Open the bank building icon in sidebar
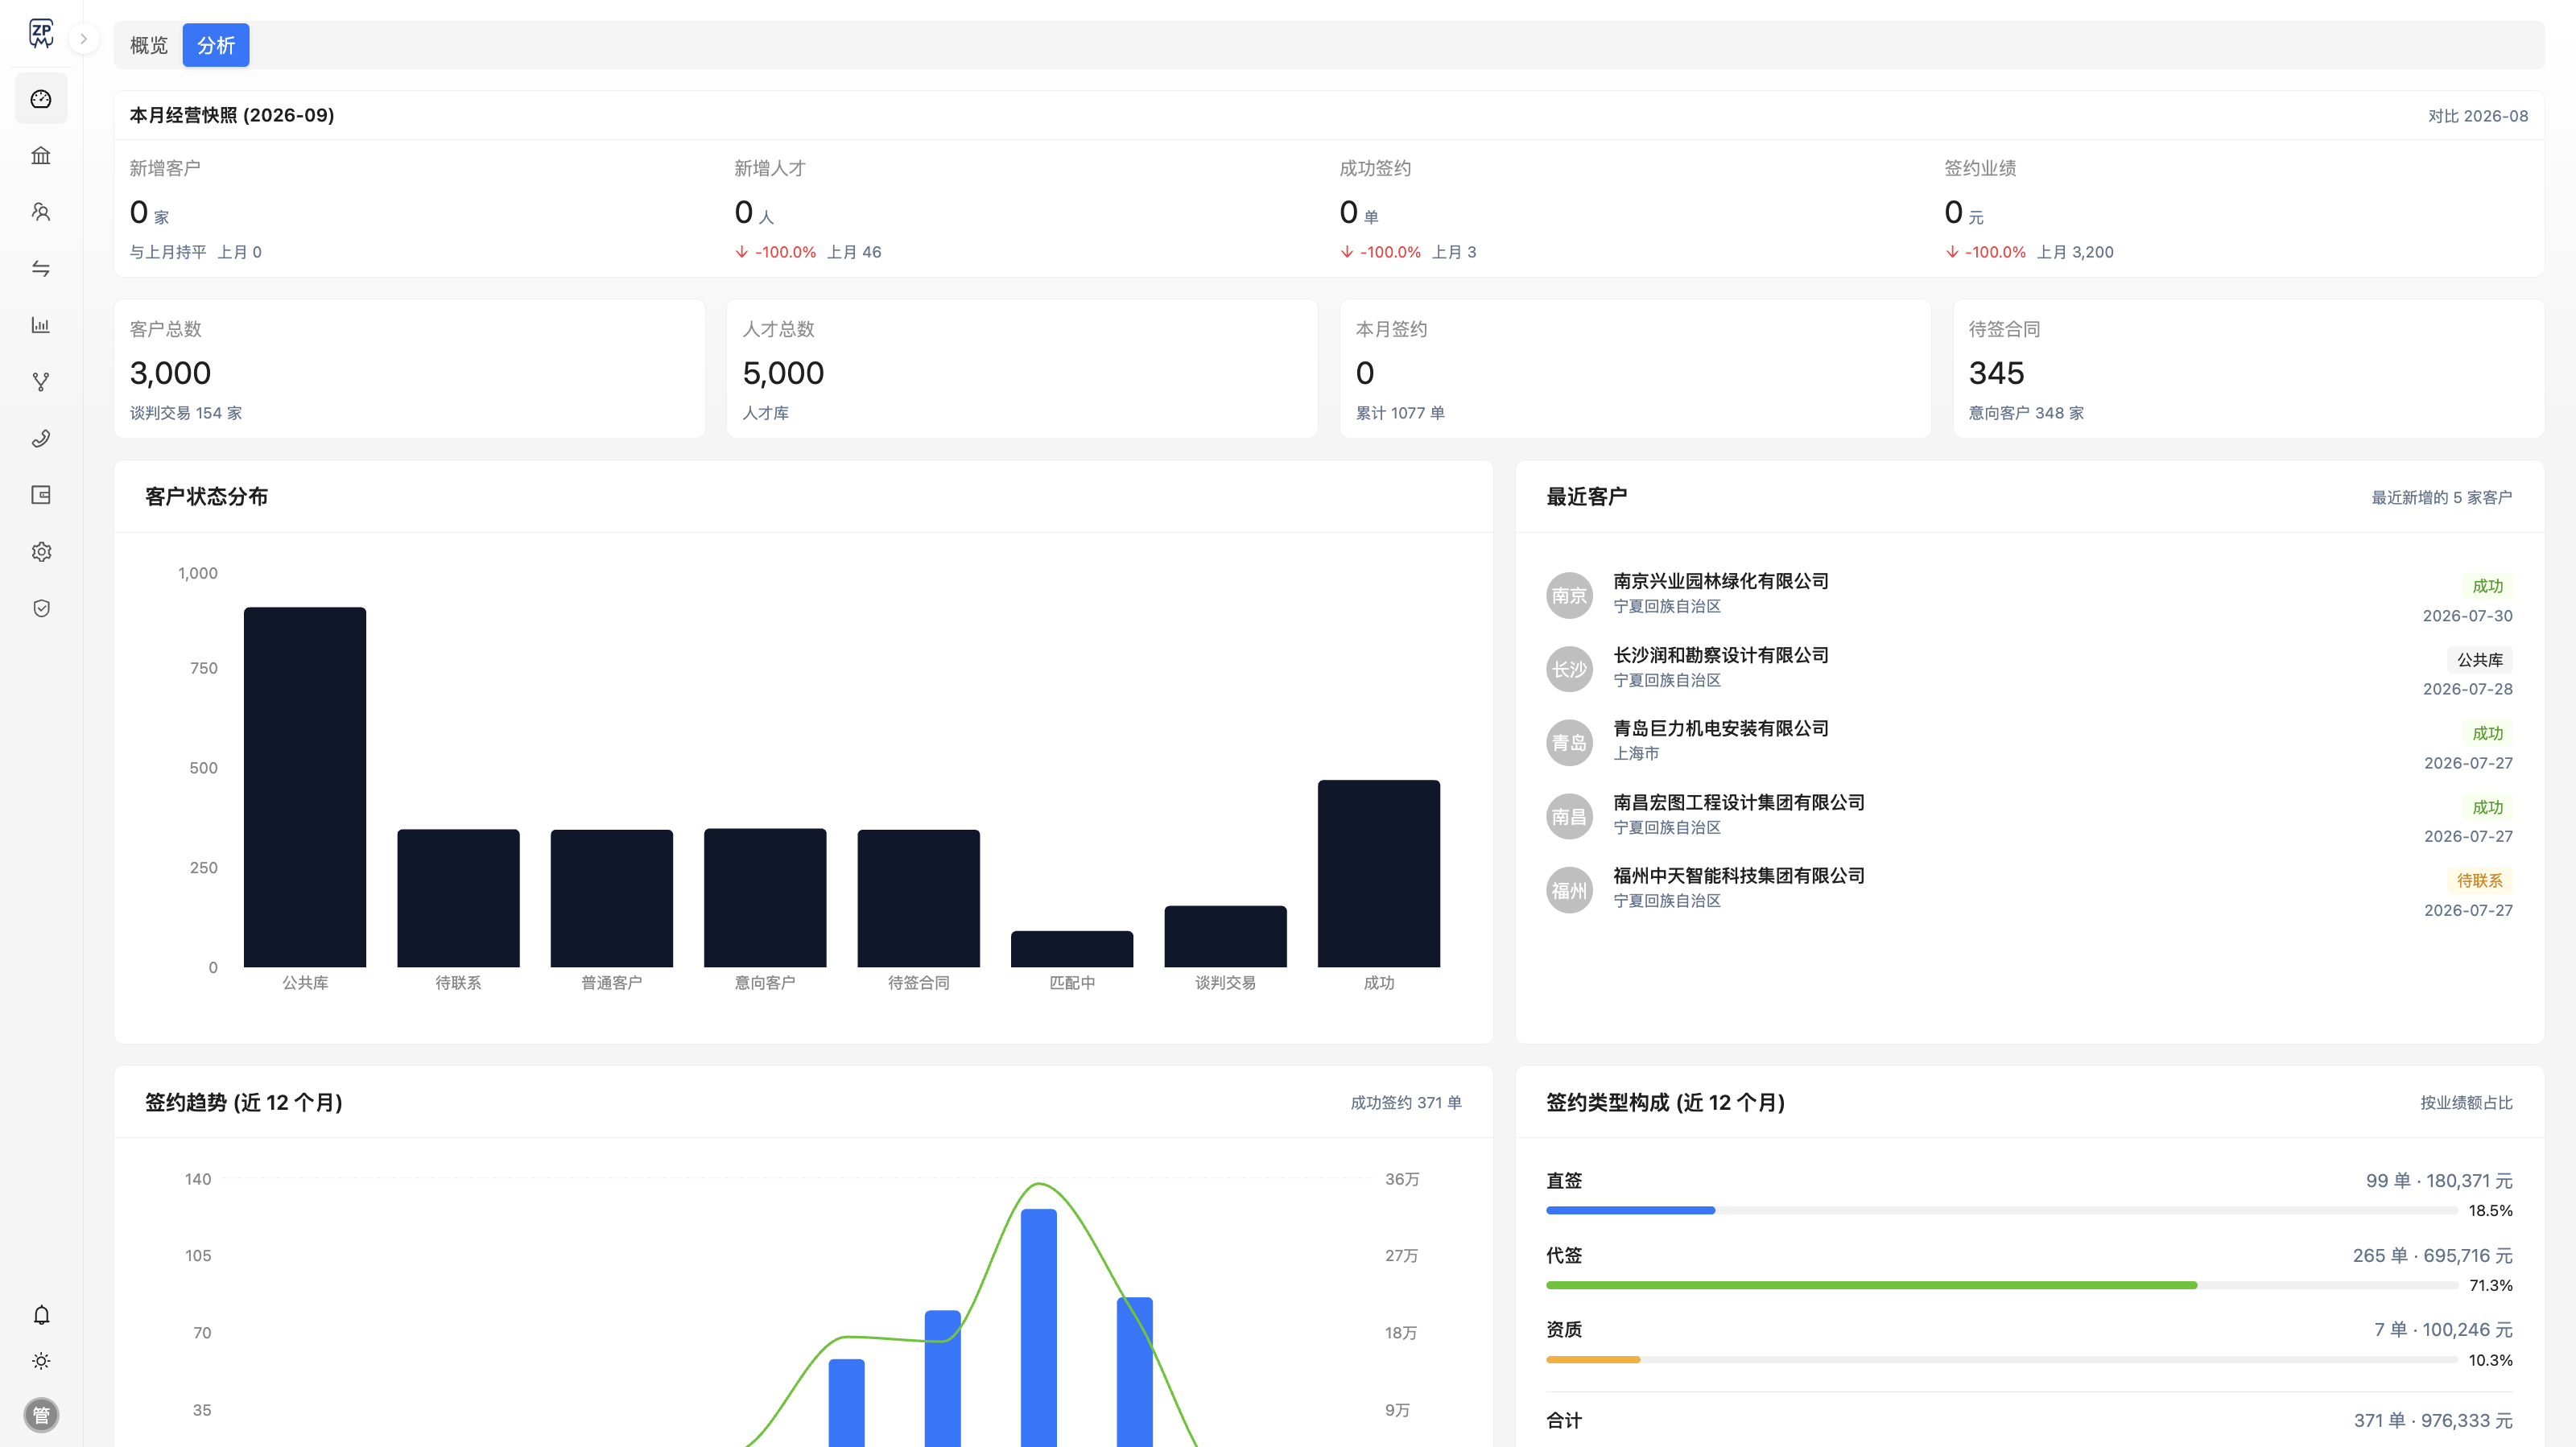Viewport: 2576px width, 1447px height. 41,155
